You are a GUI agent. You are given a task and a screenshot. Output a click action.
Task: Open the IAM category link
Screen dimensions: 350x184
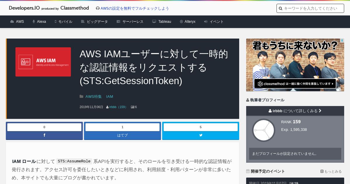click(x=110, y=96)
